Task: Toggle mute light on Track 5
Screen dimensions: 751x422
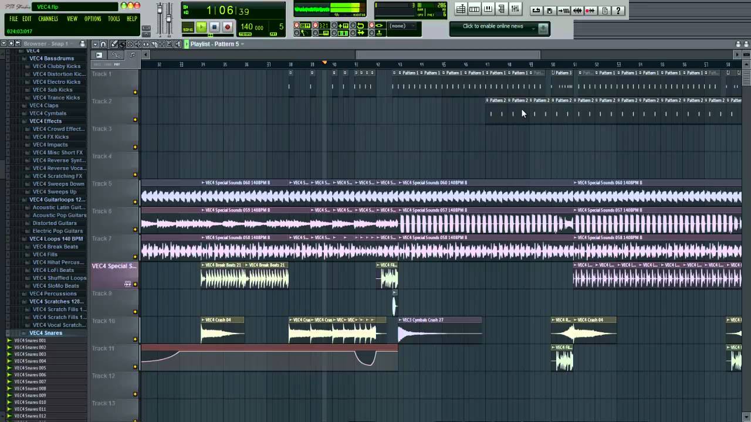Action: (x=135, y=202)
